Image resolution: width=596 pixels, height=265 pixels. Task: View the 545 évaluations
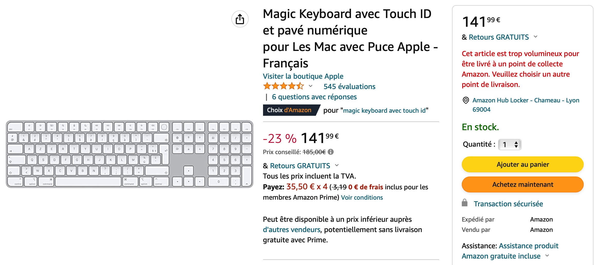pyautogui.click(x=349, y=86)
